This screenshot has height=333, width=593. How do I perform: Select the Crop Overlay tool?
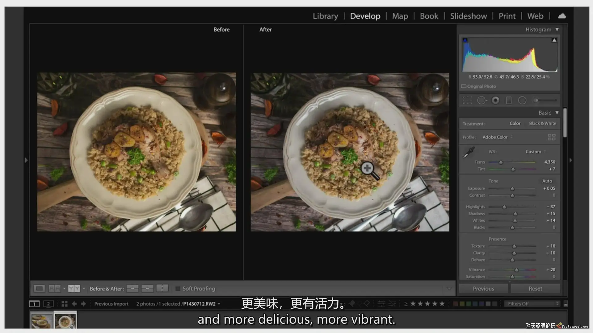pos(467,100)
